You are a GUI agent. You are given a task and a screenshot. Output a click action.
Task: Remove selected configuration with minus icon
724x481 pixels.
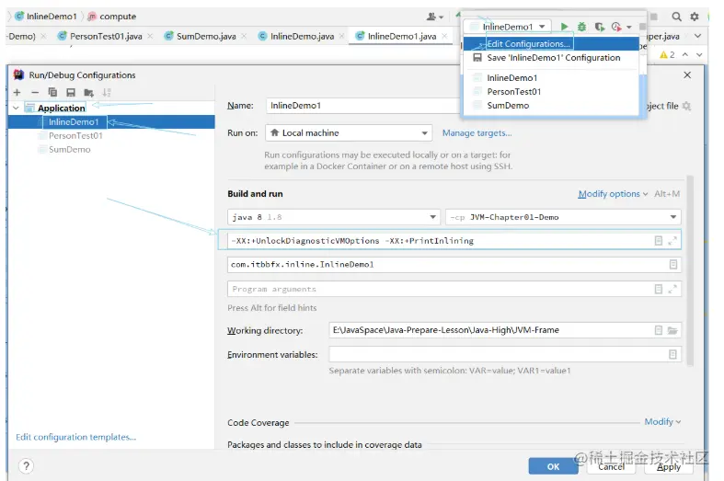[35, 92]
